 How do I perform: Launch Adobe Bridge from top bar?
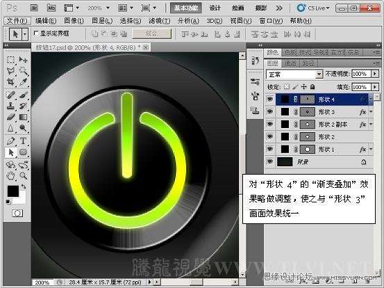34,8
